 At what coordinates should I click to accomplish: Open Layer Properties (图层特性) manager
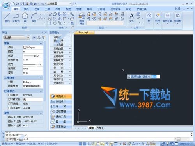(x=82, y=19)
